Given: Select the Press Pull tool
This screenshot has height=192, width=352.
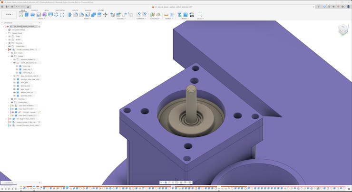Looking at the screenshot, I should coord(70,15).
